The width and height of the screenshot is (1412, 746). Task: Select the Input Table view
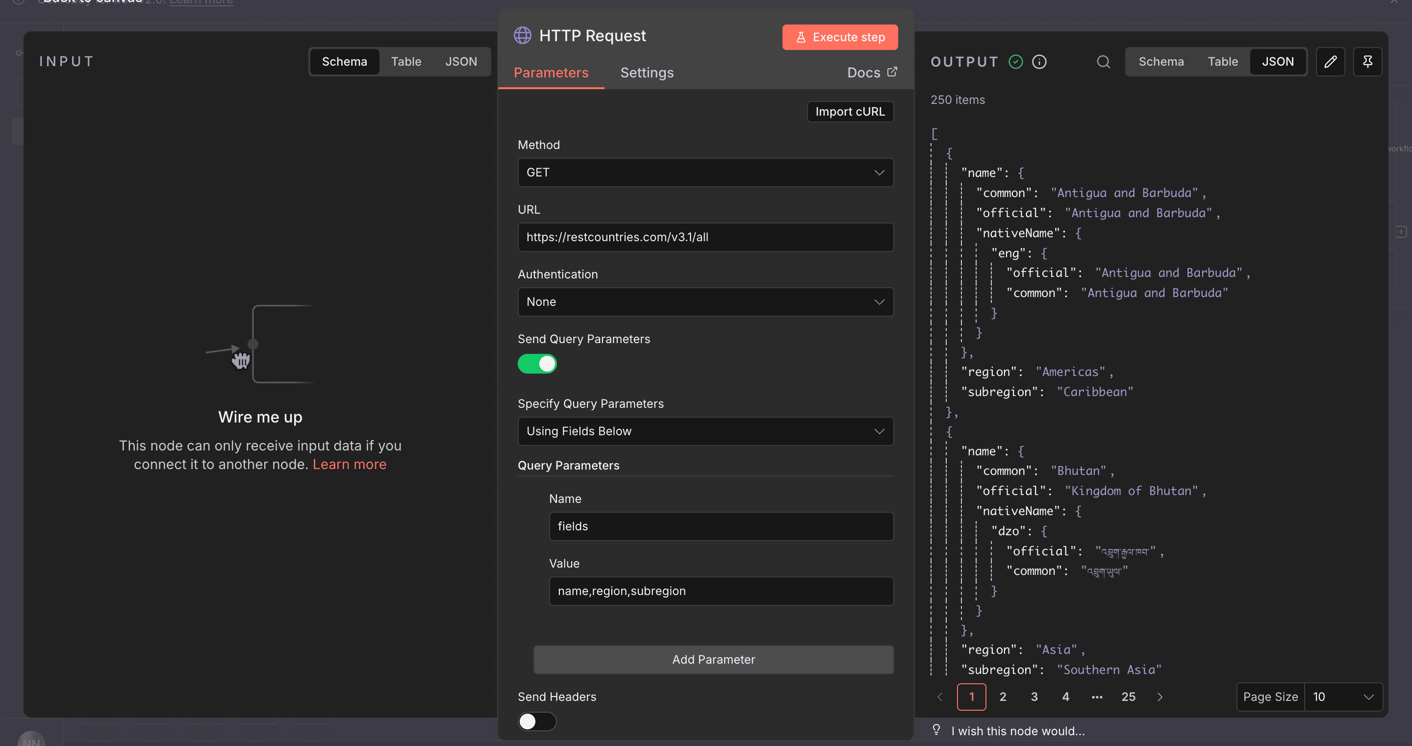click(x=405, y=61)
